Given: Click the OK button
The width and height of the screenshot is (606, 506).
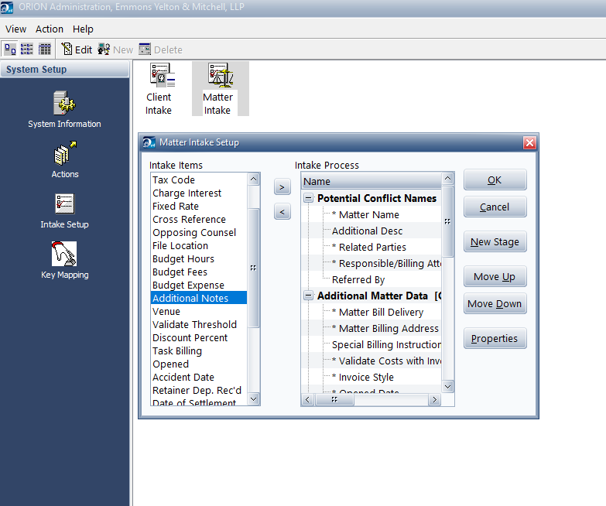Looking at the screenshot, I should pos(495,180).
